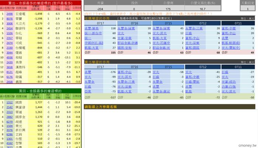Screen dimensions: 258x148
Task: Click the 天數設定 input cell showing 1
Action: [248, 8]
